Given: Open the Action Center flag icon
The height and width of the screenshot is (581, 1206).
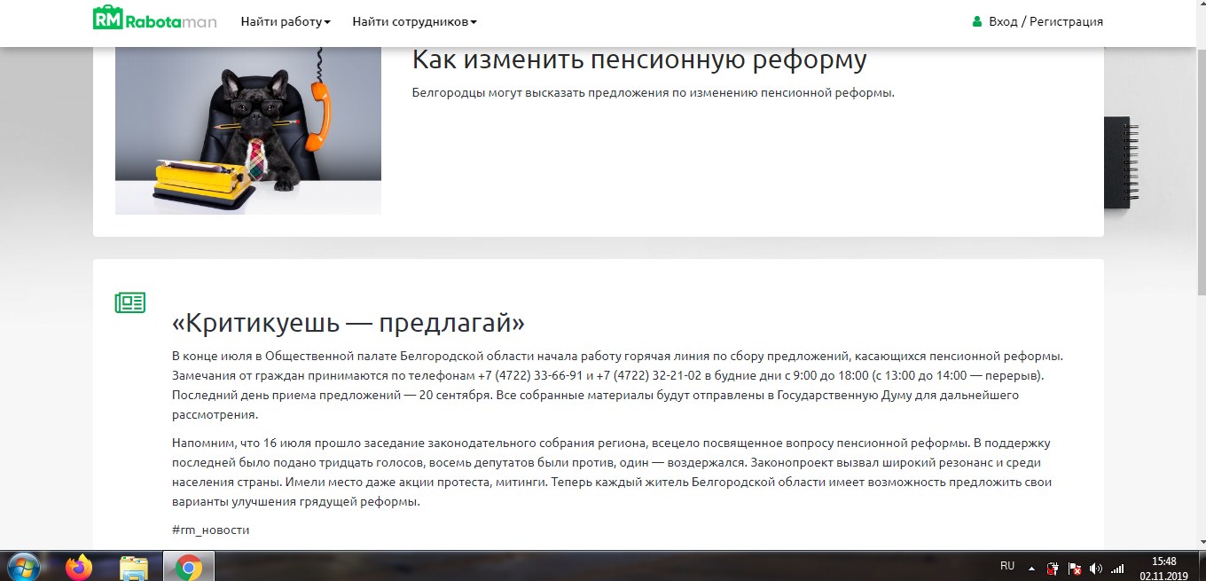Looking at the screenshot, I should [1075, 568].
